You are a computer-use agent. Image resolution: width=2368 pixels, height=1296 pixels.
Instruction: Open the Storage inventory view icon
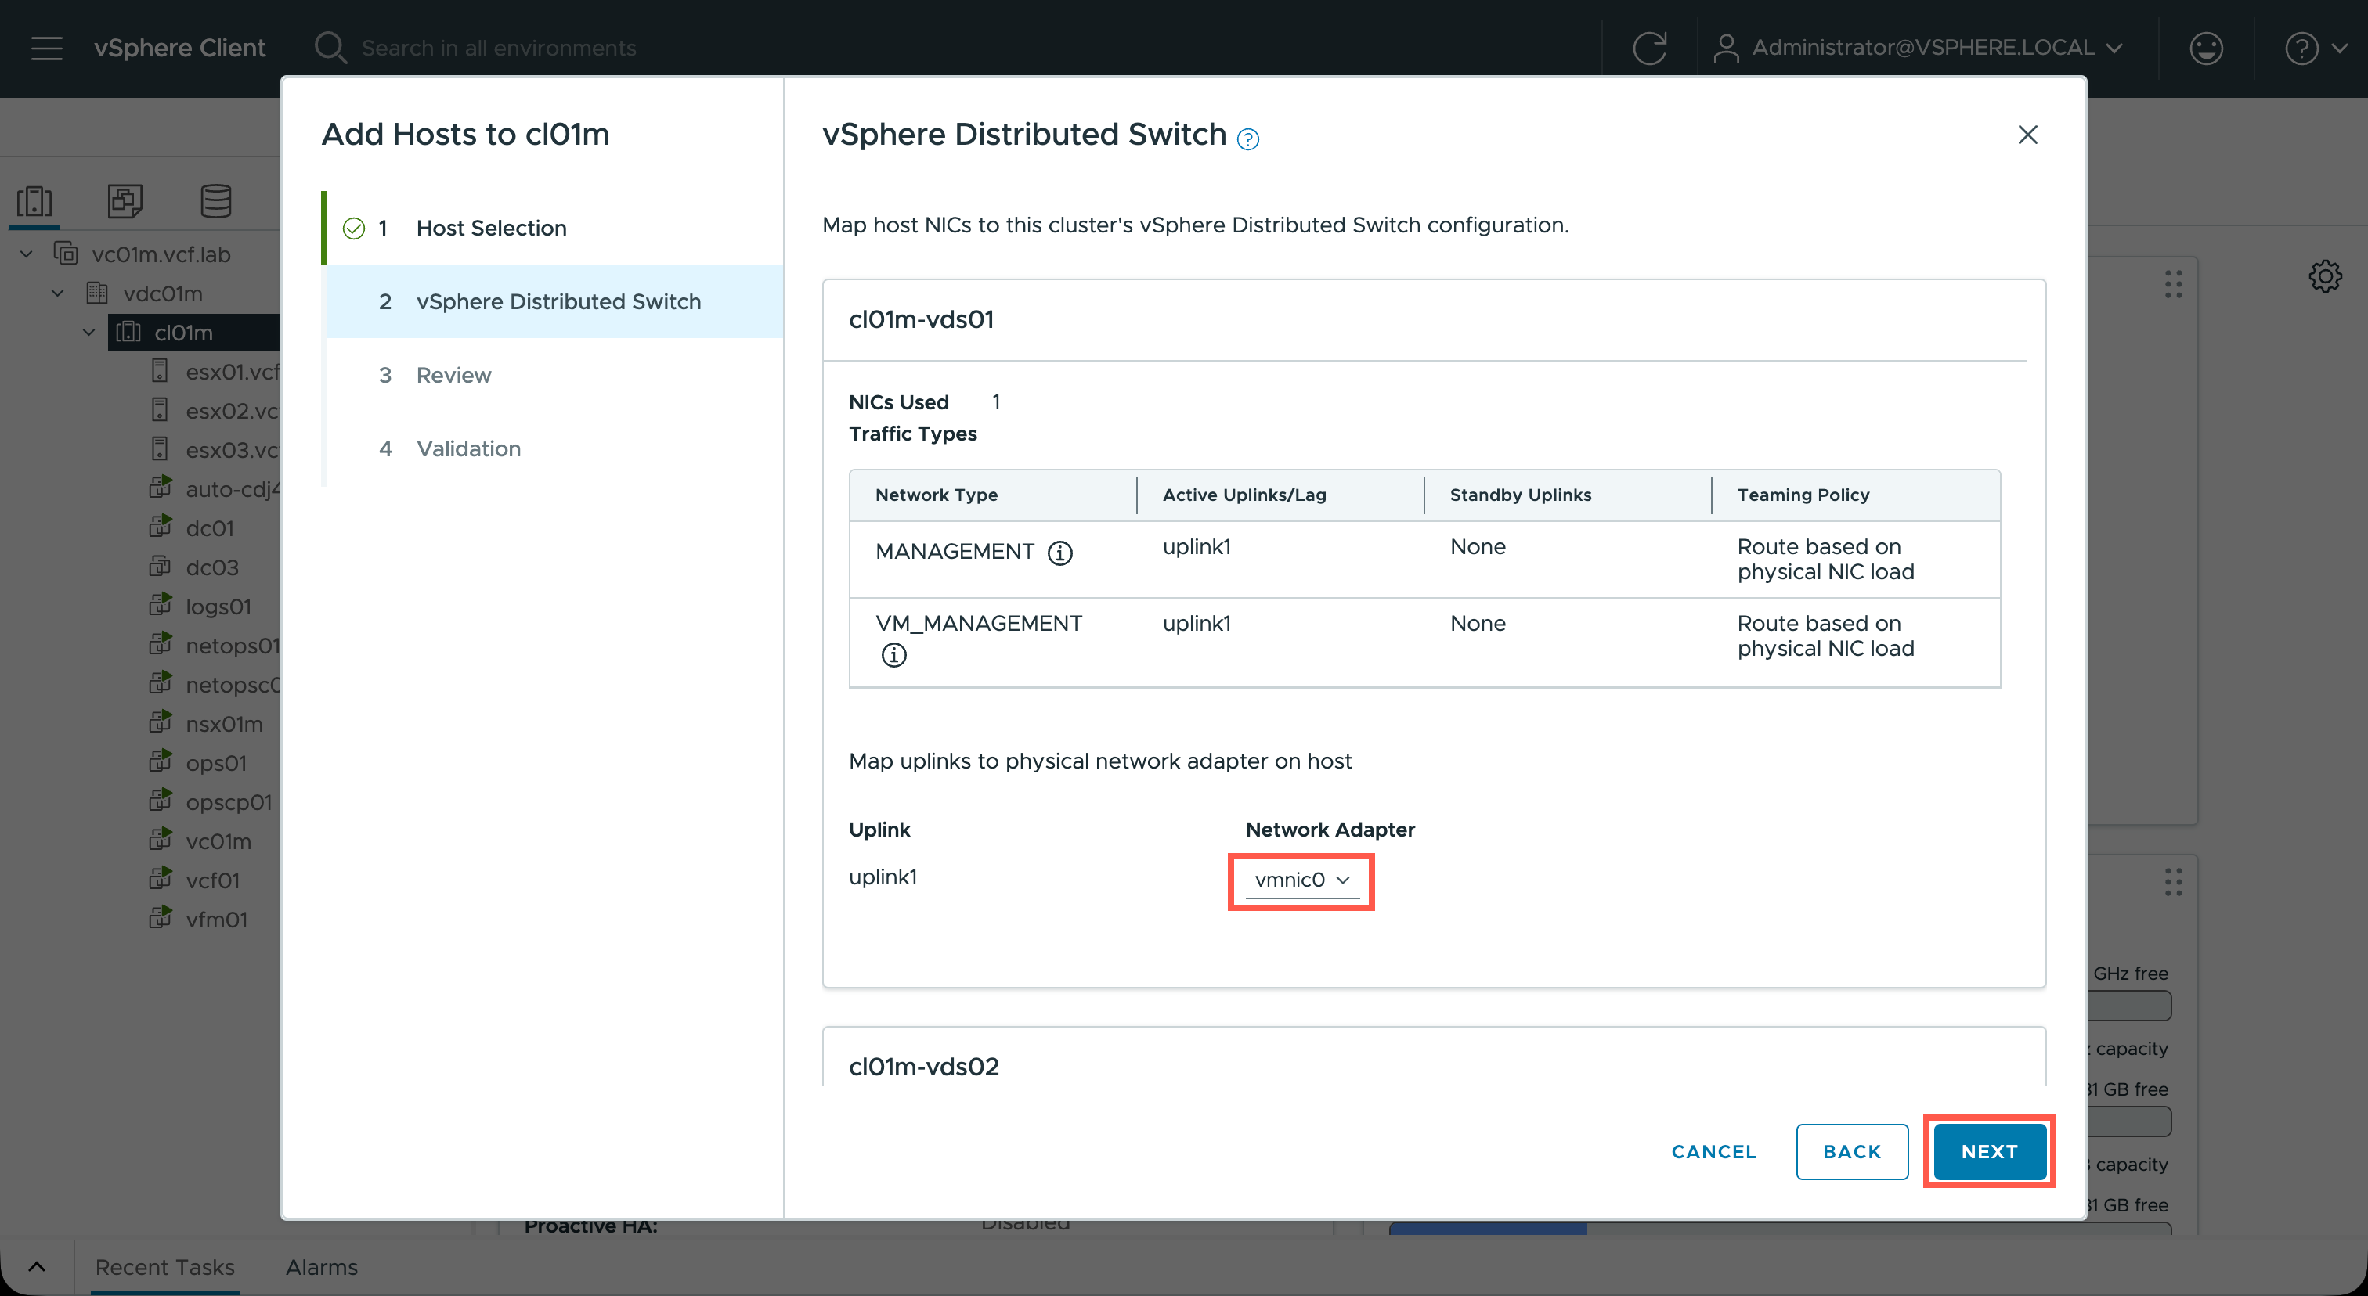[x=216, y=200]
